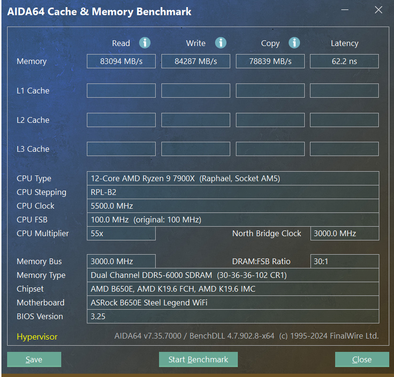Viewport: 394px width, 377px height.
Task: Click the L1 Cache row label
Action: tap(33, 91)
